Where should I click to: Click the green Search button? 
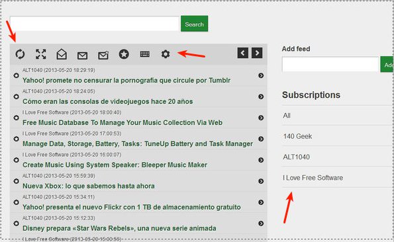(x=194, y=24)
